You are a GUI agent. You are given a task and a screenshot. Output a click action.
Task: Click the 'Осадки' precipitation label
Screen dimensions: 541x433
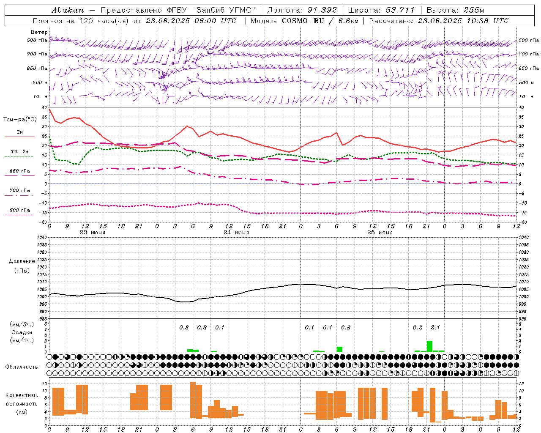22,332
